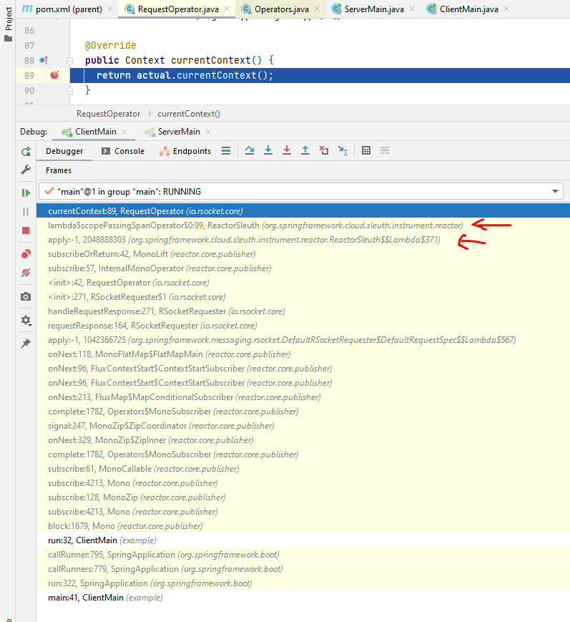570x622 pixels.
Task: Toggle breakpoint on line 89
Action: pyautogui.click(x=54, y=75)
